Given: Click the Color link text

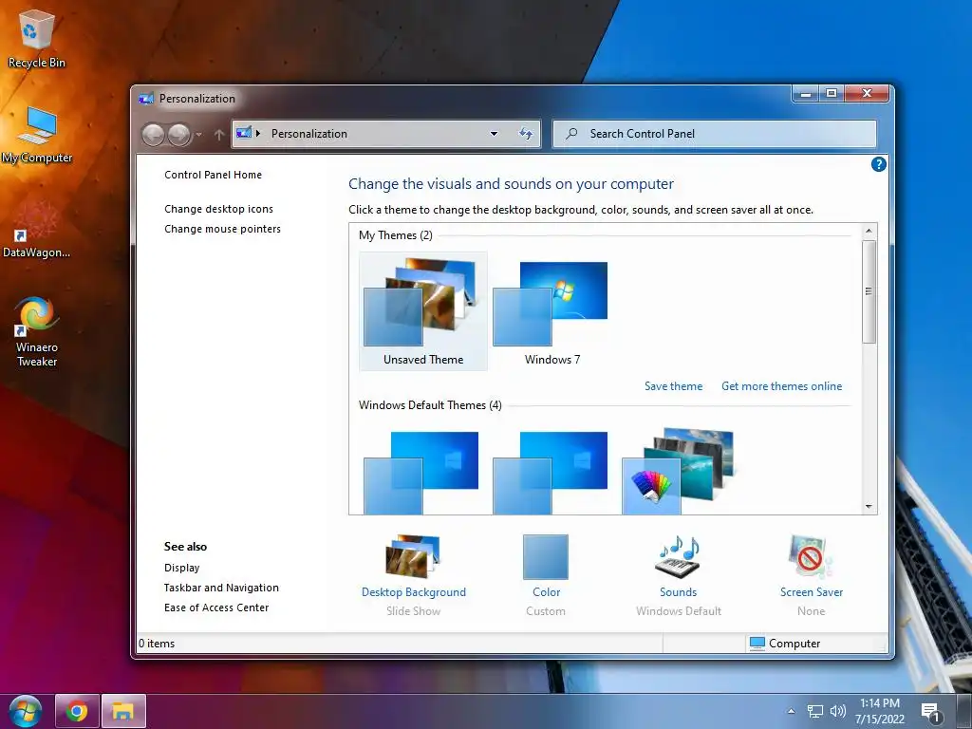Looking at the screenshot, I should tap(546, 592).
